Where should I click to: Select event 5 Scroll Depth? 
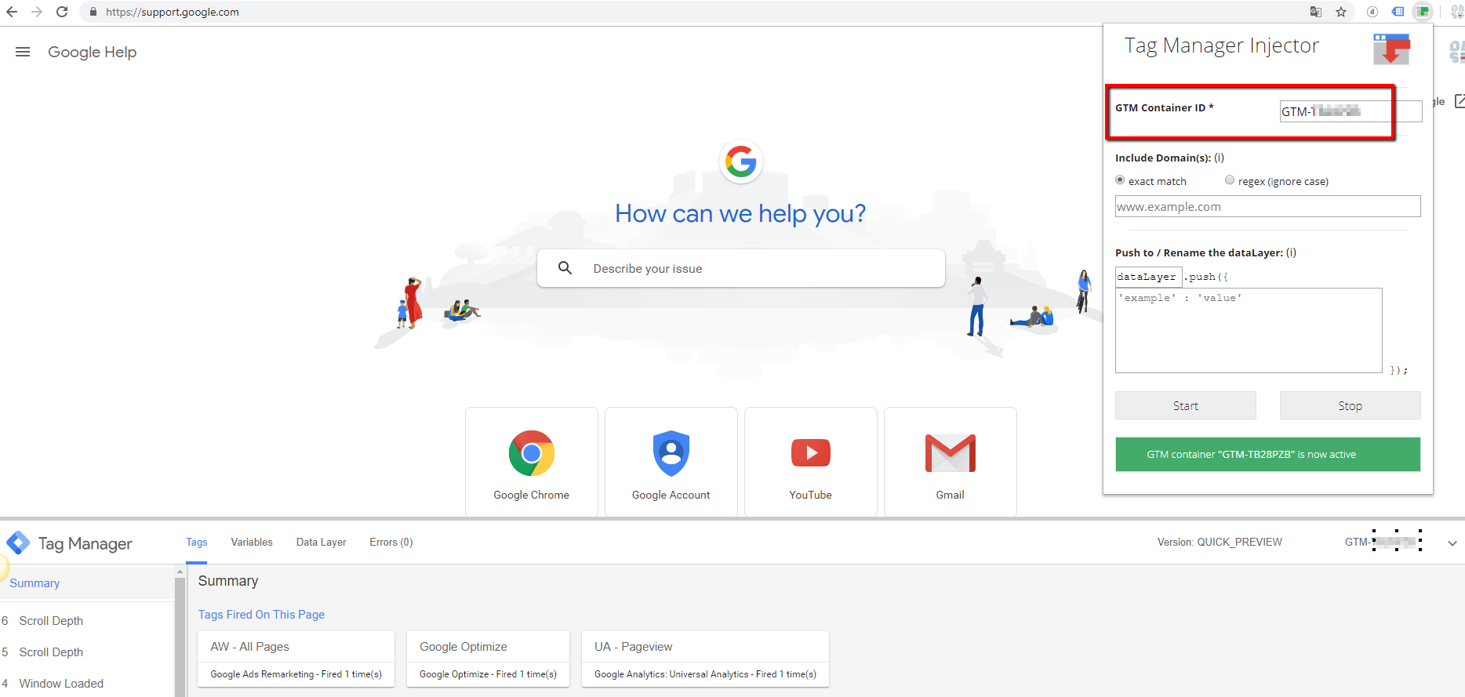(86, 652)
